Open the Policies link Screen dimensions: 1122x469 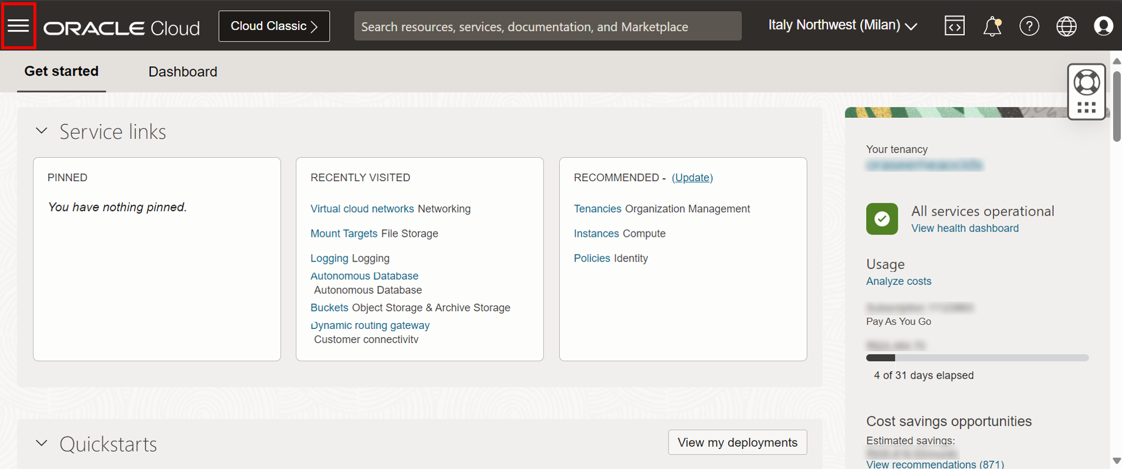click(592, 258)
